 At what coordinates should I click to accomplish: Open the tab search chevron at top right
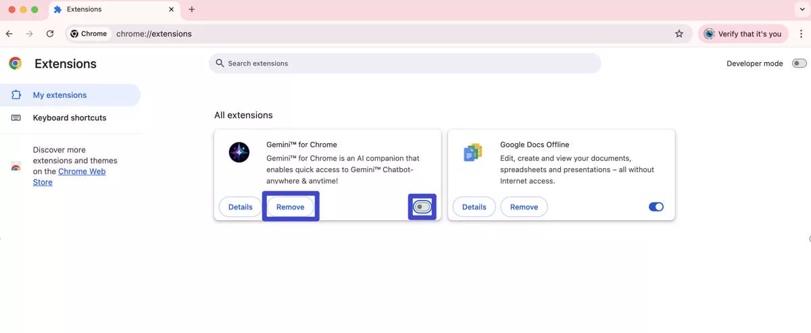click(x=801, y=9)
